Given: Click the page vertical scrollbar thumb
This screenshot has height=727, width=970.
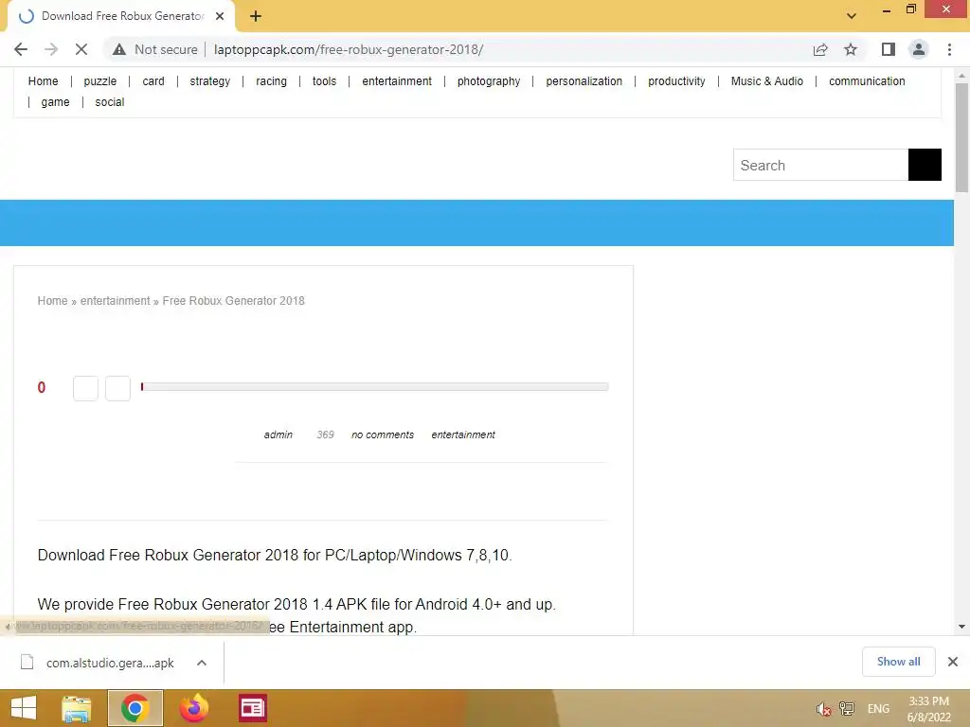Looking at the screenshot, I should click(961, 137).
